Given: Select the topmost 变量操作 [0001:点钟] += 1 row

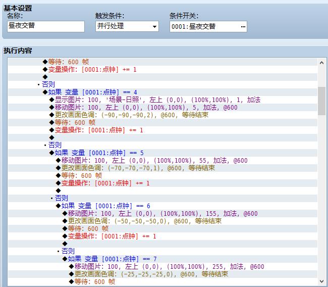Looking at the screenshot, I should coord(162,70).
